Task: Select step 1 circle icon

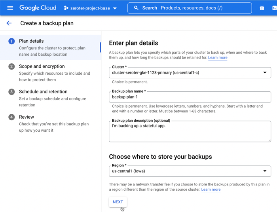Action: tap(11, 41)
